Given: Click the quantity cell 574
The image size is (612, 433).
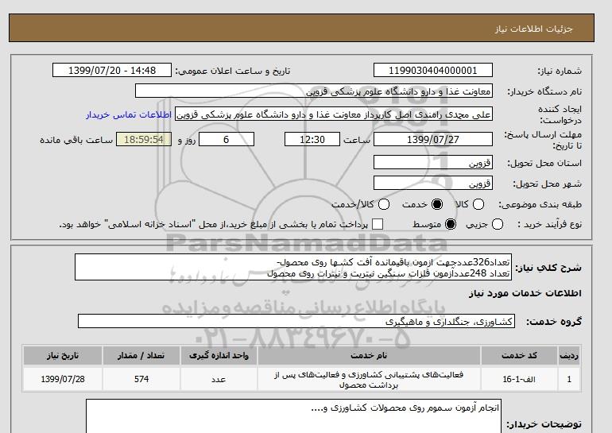Looking at the screenshot, I should (x=141, y=379).
